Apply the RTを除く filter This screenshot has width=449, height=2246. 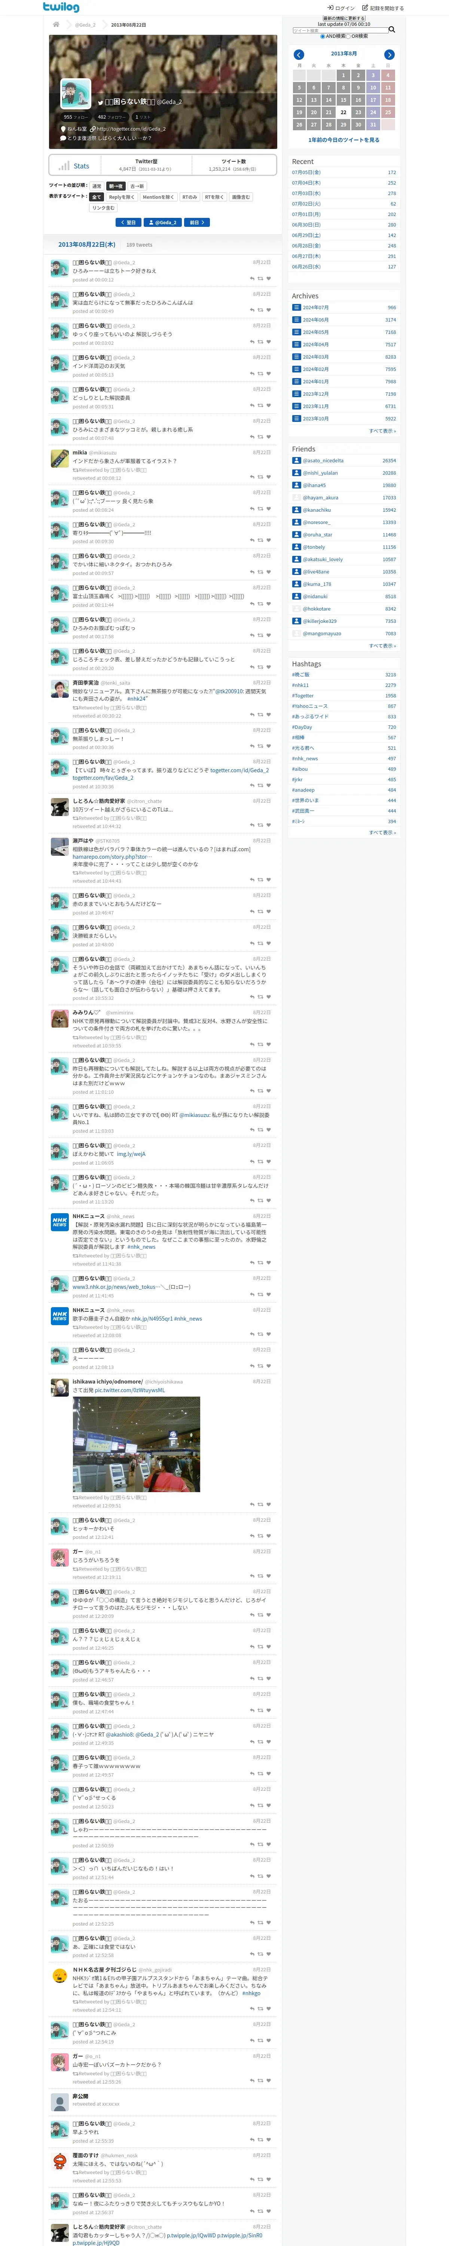tap(214, 197)
